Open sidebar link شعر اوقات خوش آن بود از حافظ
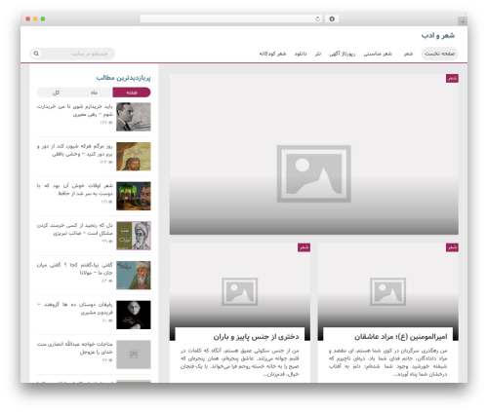Image resolution: width=488 pixels, height=412 pixels. tap(75, 190)
